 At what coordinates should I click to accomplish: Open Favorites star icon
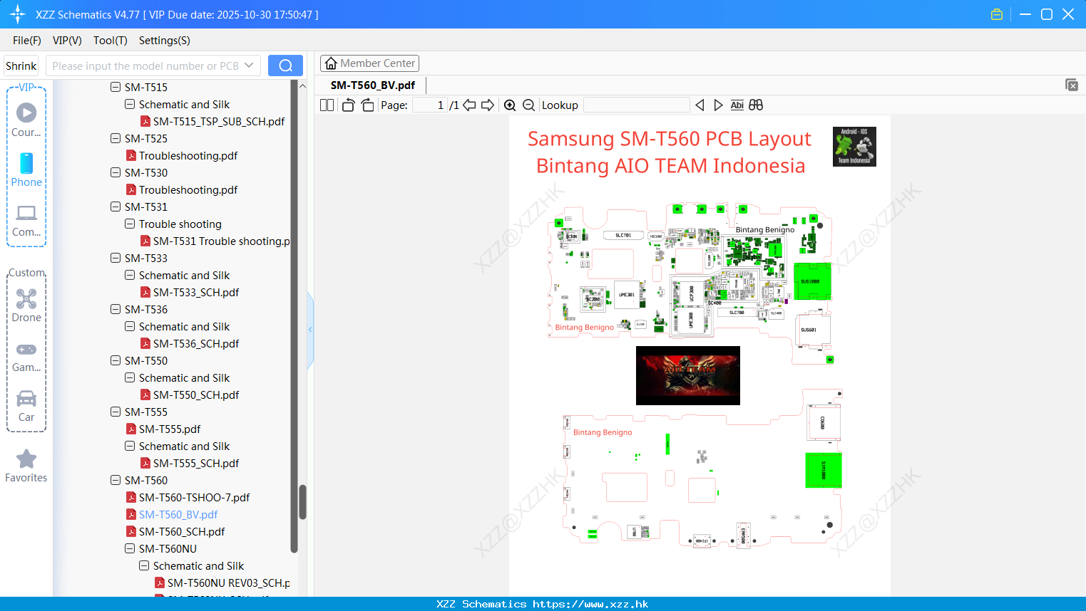26,466
